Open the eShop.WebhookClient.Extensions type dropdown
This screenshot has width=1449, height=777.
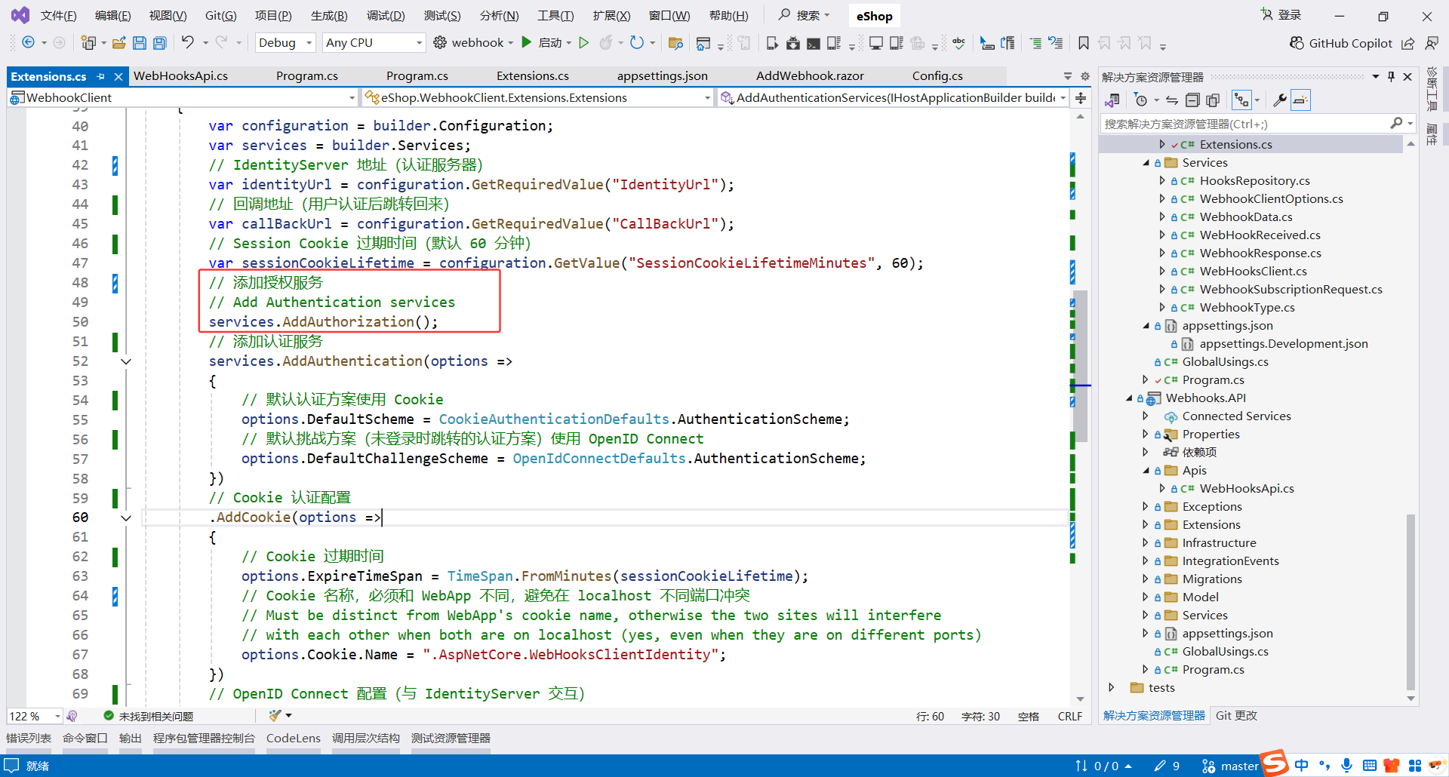point(538,98)
